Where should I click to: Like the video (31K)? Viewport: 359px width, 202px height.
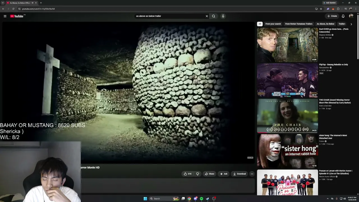coord(188,174)
